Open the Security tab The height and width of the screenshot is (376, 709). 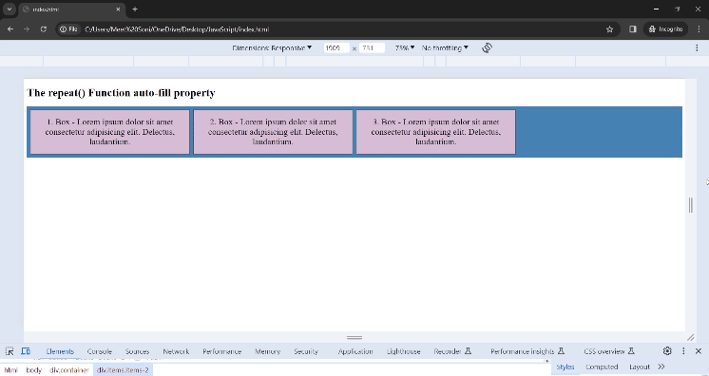[306, 351]
